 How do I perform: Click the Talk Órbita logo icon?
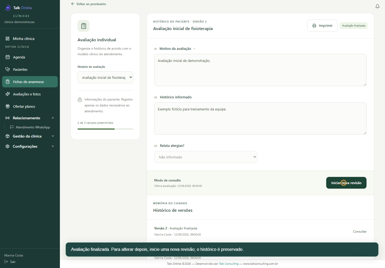(8, 8)
